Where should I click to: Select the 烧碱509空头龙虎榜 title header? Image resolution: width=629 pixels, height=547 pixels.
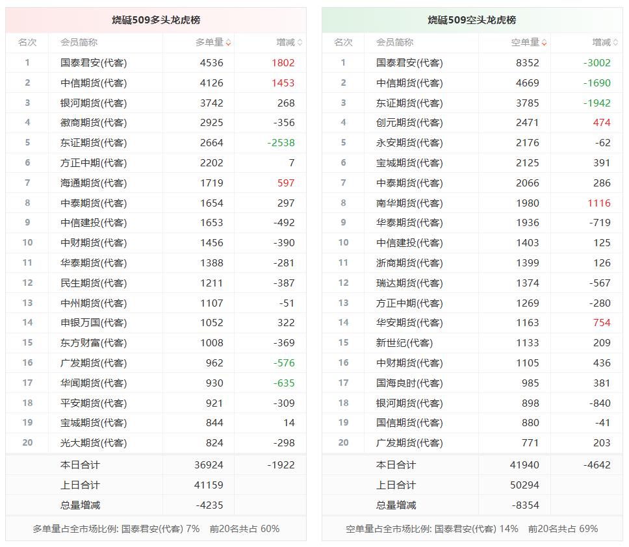click(x=472, y=20)
